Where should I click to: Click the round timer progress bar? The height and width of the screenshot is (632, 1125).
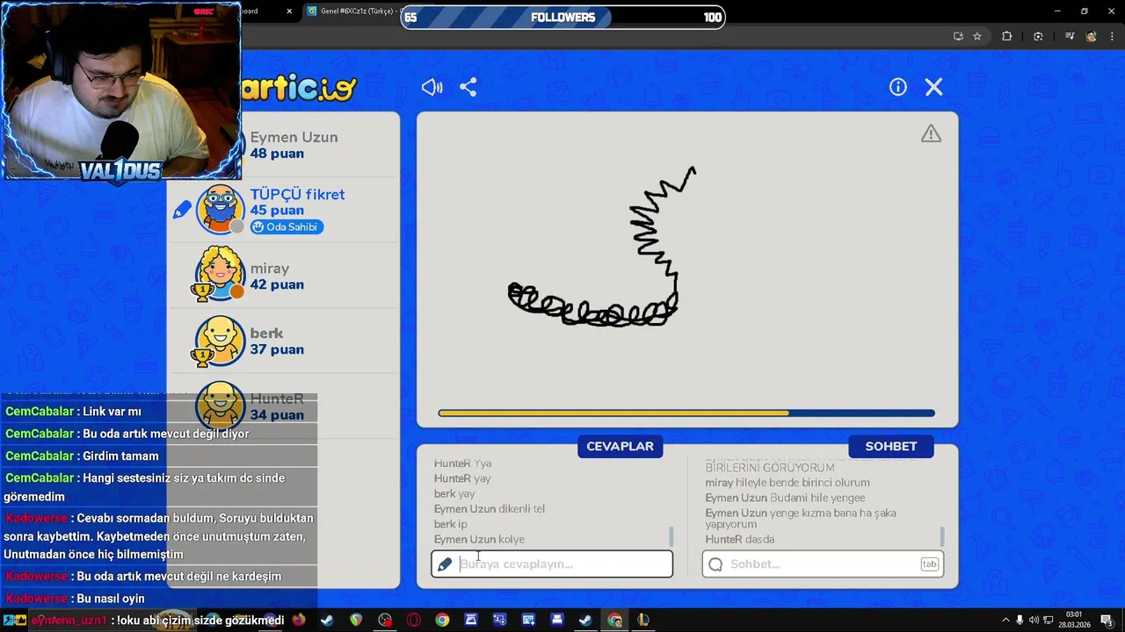coord(686,413)
